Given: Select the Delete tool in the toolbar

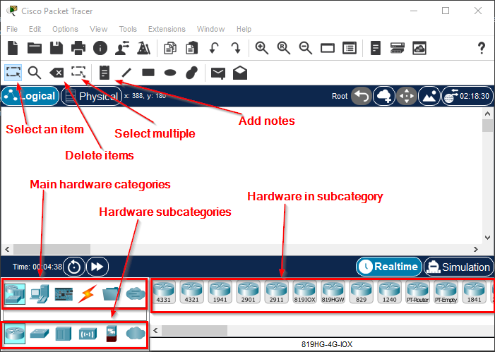Looking at the screenshot, I should [x=56, y=72].
